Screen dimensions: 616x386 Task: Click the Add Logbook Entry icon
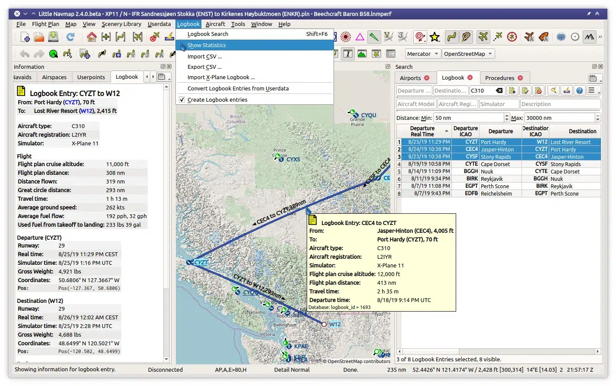pyautogui.click(x=512, y=90)
